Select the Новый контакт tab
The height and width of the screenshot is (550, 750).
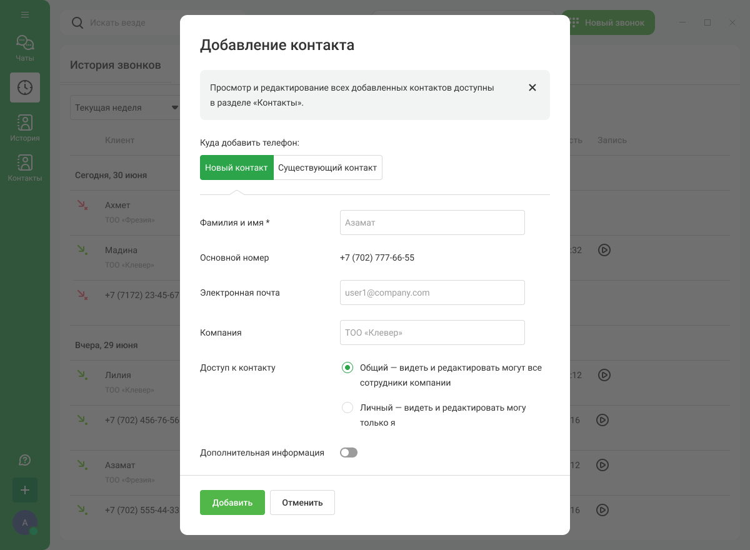[x=236, y=167]
